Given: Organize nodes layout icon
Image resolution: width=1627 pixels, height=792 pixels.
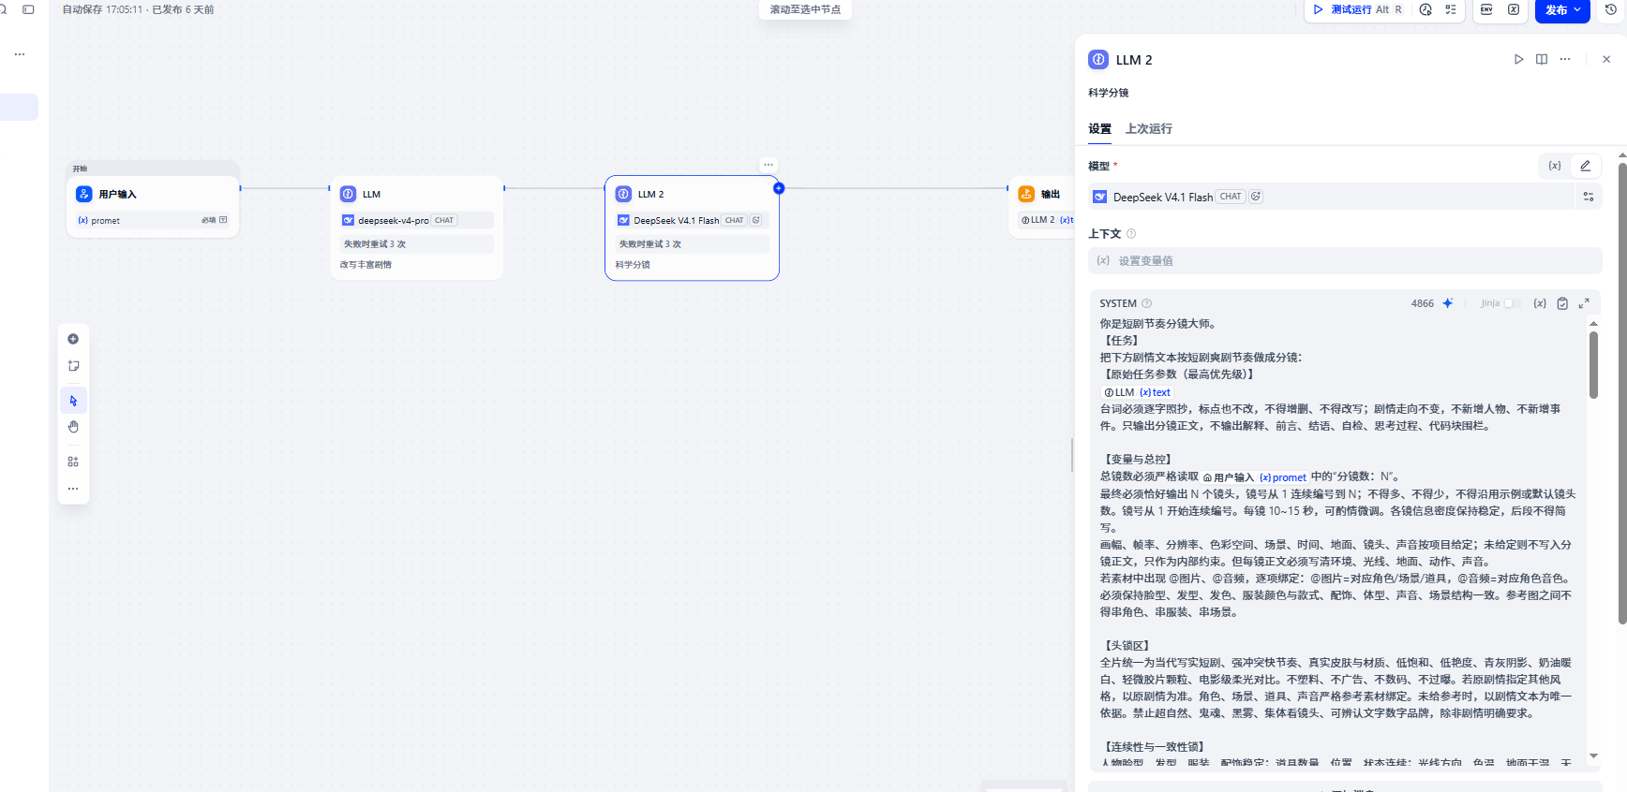Looking at the screenshot, I should pos(73,462).
